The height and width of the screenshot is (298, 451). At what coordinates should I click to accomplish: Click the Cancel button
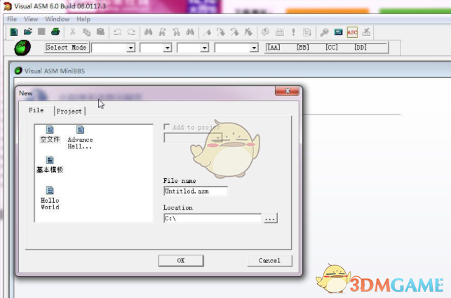pyautogui.click(x=269, y=261)
